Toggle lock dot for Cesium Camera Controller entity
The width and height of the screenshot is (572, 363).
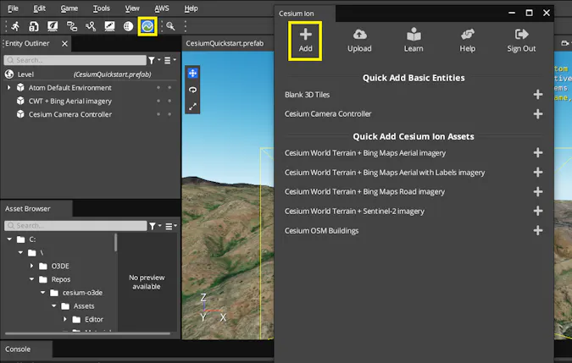click(x=169, y=114)
